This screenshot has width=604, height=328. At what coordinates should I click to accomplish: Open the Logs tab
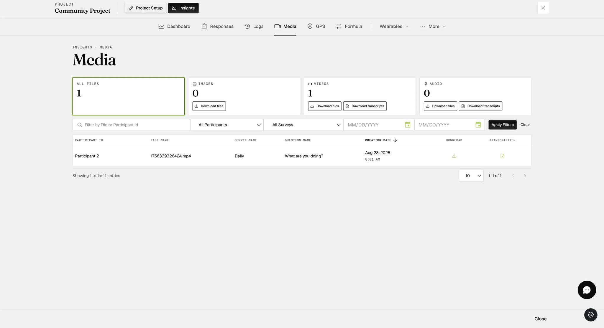click(x=254, y=26)
